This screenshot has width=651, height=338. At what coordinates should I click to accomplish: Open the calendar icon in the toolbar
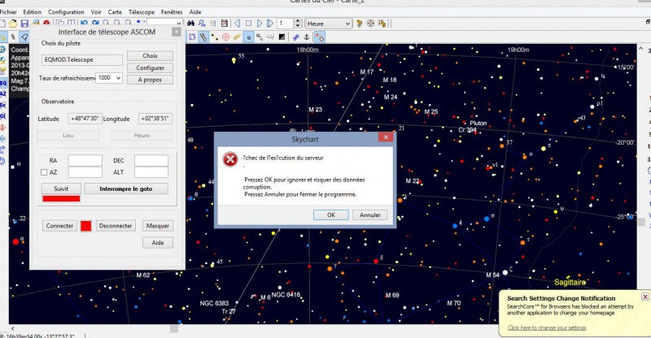pyautogui.click(x=225, y=24)
